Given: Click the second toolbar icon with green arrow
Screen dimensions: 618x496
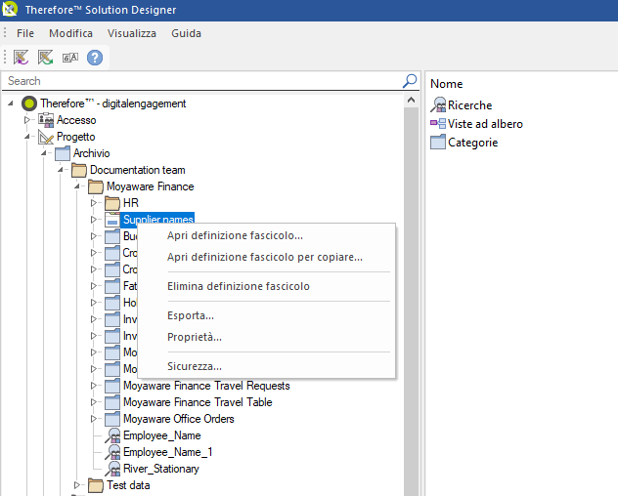Looking at the screenshot, I should coord(45,58).
